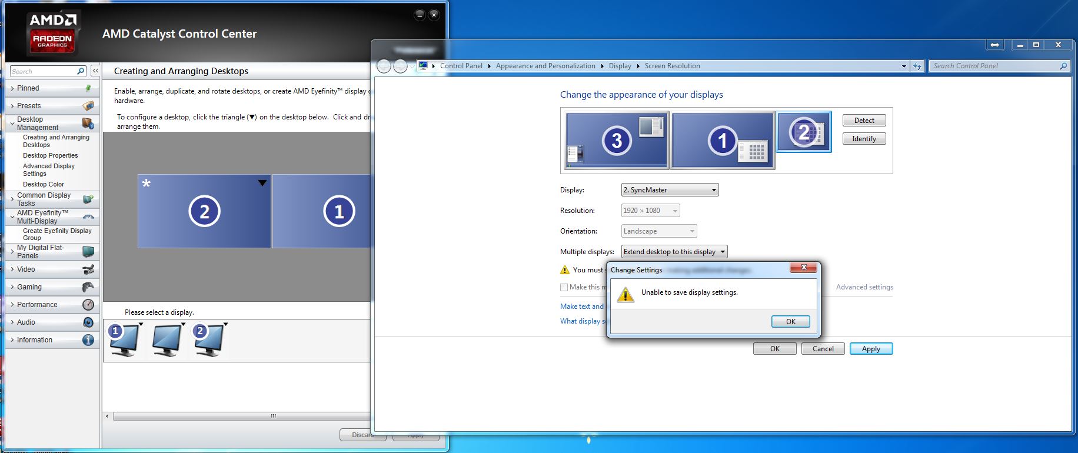The image size is (1078, 453).
Task: Click Apply in Screen Resolution window
Action: click(871, 349)
